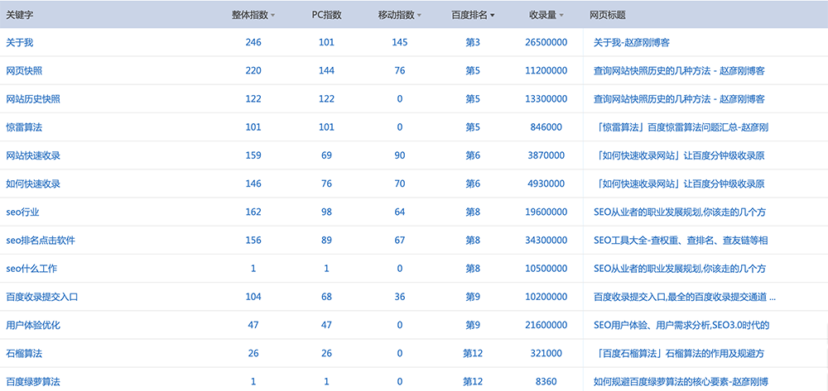The width and height of the screenshot is (828, 391).
Task: Click the 关键字 column header
Action: (x=20, y=15)
